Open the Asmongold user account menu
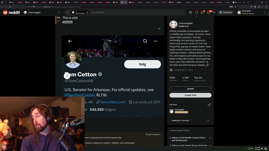 click(251, 12)
